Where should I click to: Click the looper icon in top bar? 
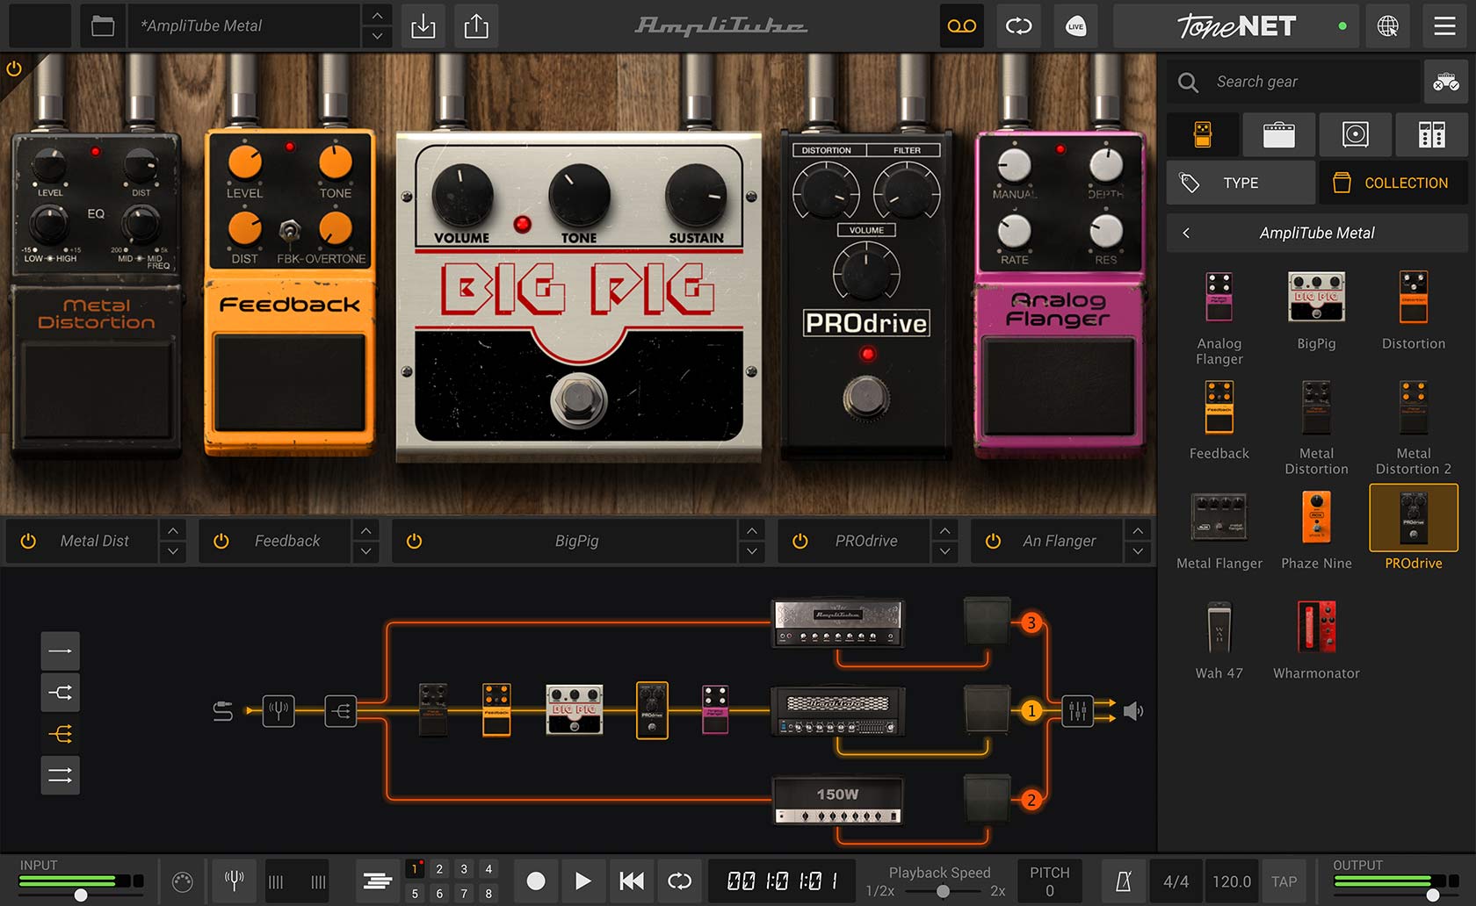[x=1018, y=26]
